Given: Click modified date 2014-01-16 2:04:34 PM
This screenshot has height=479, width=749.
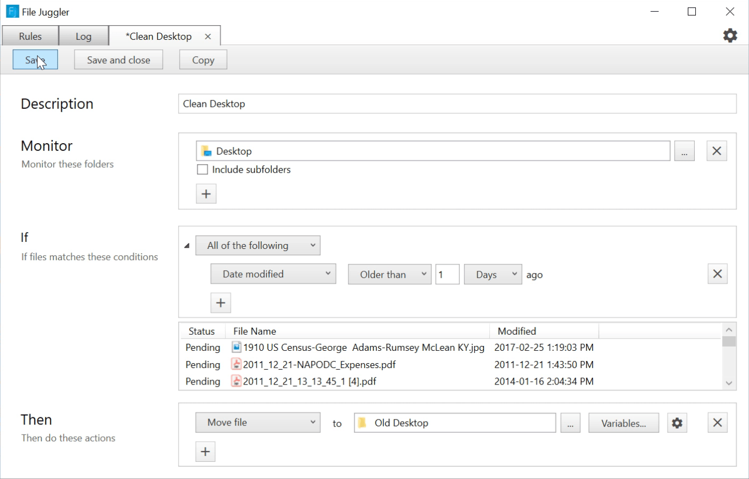Looking at the screenshot, I should [x=544, y=381].
